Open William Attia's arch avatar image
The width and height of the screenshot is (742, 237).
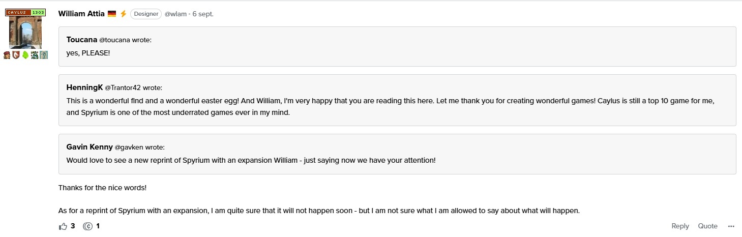25,32
